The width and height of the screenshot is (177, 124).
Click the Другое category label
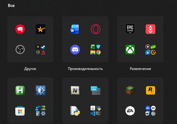coord(30,69)
